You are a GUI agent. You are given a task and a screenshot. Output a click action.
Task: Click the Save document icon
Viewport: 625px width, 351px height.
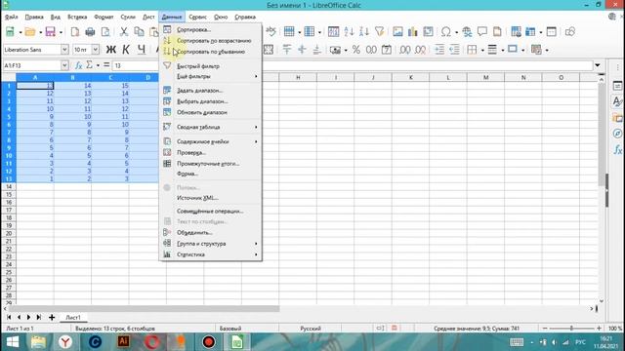coord(50,32)
